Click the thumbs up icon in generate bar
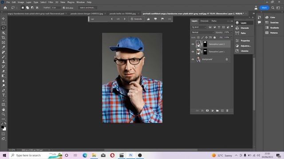The width and height of the screenshot is (284, 159). point(148,19)
